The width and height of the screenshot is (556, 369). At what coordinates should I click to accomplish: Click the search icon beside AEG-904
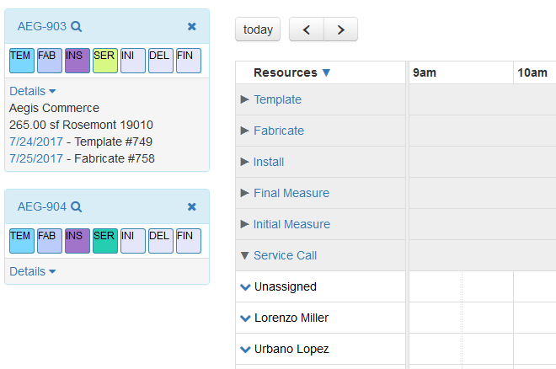coord(76,207)
